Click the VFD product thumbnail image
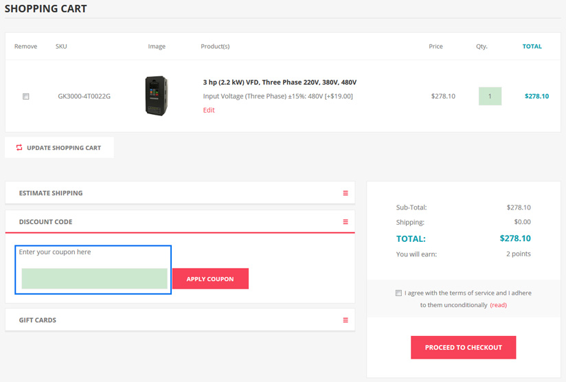Image resolution: width=566 pixels, height=382 pixels. click(x=157, y=95)
